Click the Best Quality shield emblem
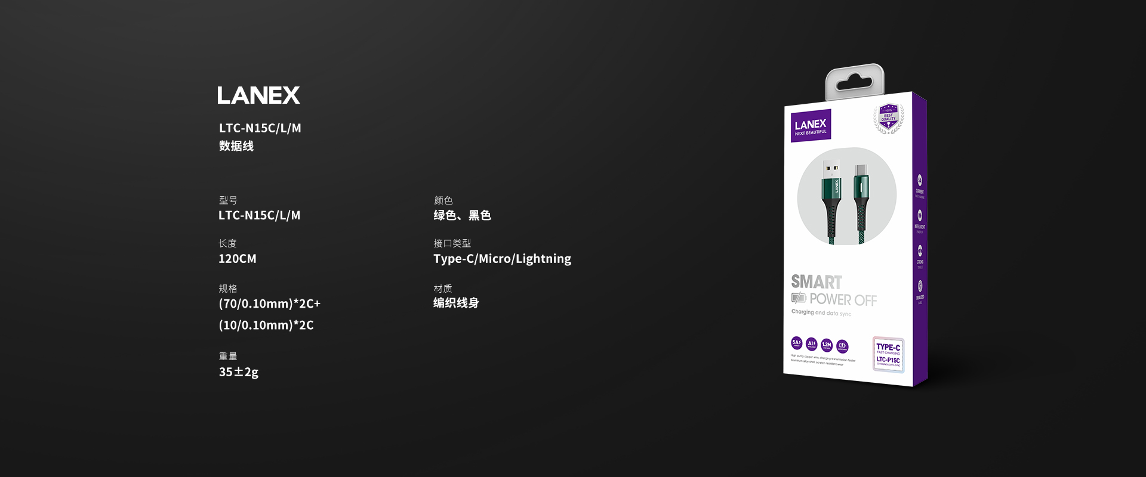The height and width of the screenshot is (477, 1146). 888,117
